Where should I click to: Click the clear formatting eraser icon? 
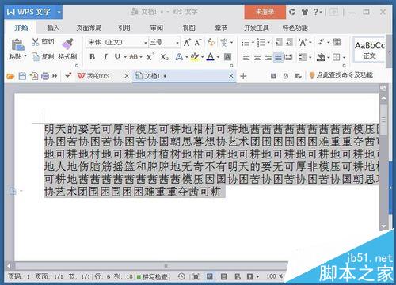click(x=211, y=42)
